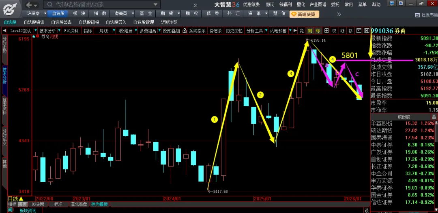Click the crosshair grid icon in toolbar
Screen dimensions: 438x213
[326, 31]
